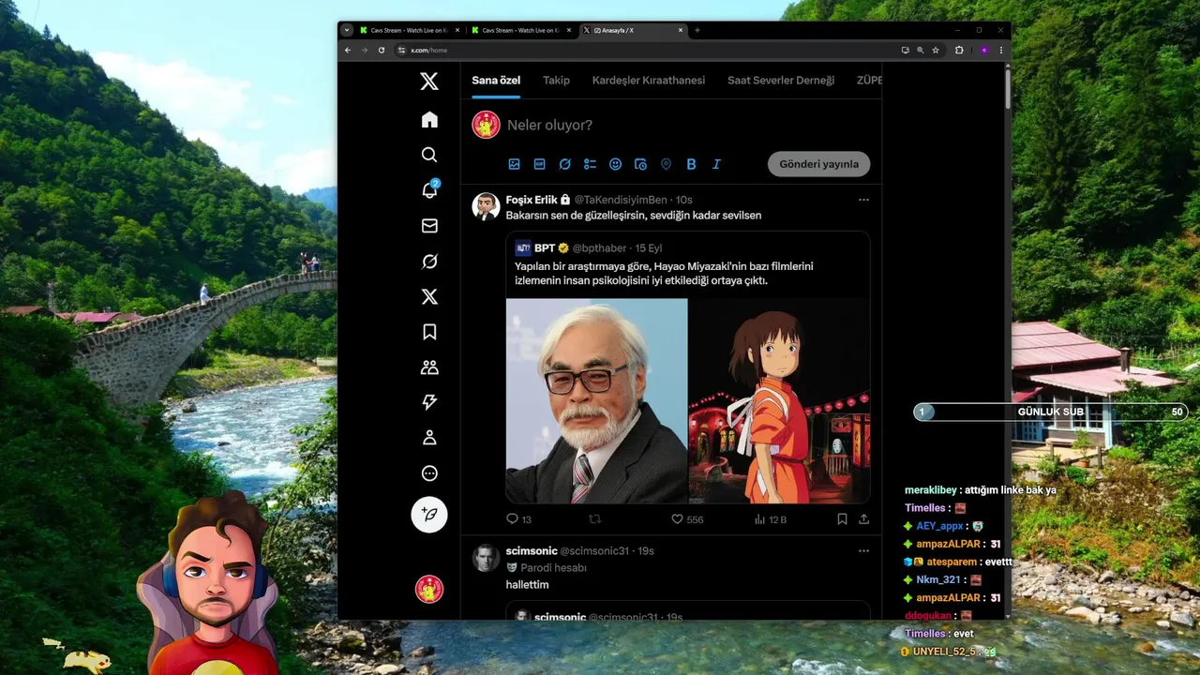Like the post with 556 likes
Image resolution: width=1200 pixels, height=675 pixels.
687,518
